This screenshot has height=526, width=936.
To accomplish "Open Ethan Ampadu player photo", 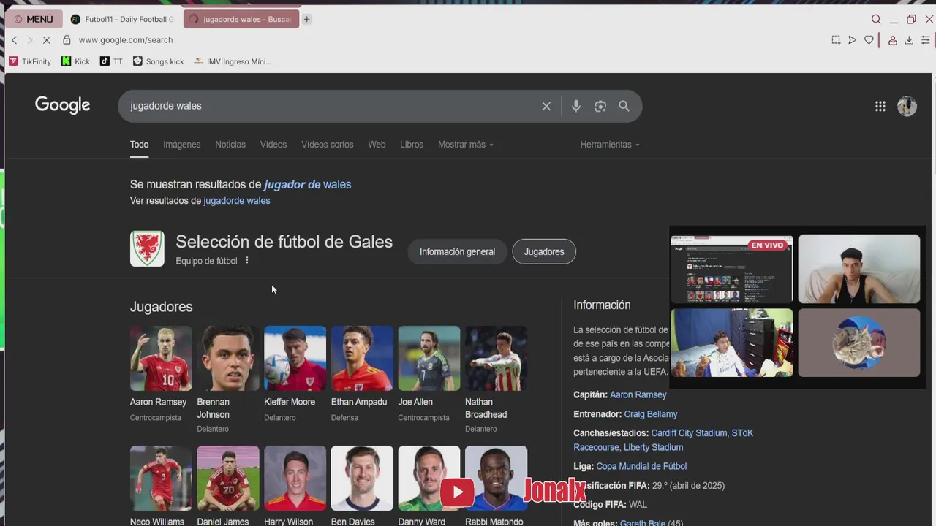I will pos(362,358).
